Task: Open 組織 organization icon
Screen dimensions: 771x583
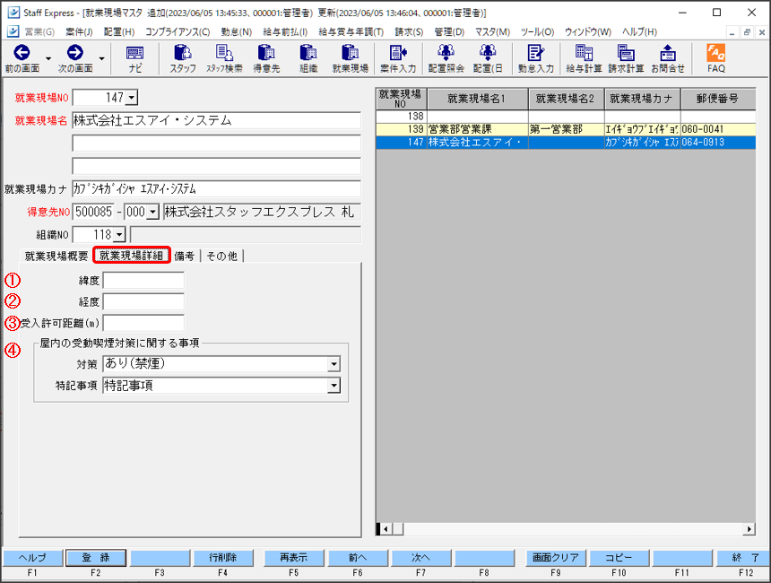Action: pos(308,58)
